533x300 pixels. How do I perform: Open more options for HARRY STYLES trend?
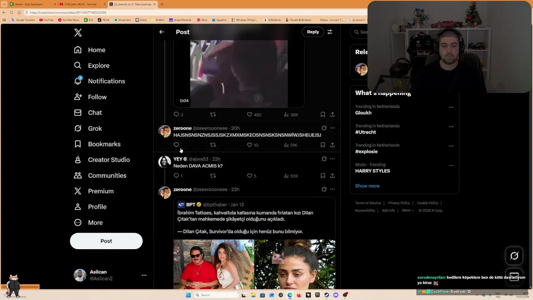(451, 165)
